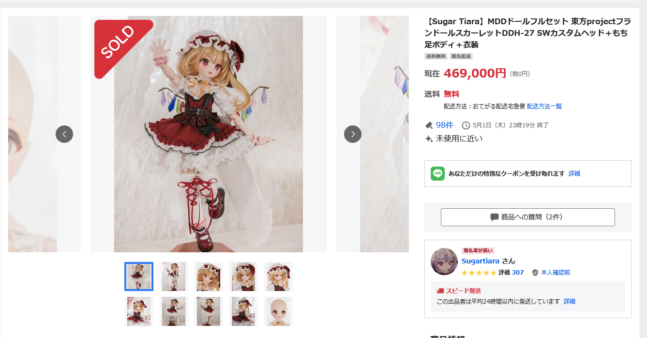Open the Sugartiara seller profile link
The image size is (647, 338).
(x=480, y=261)
